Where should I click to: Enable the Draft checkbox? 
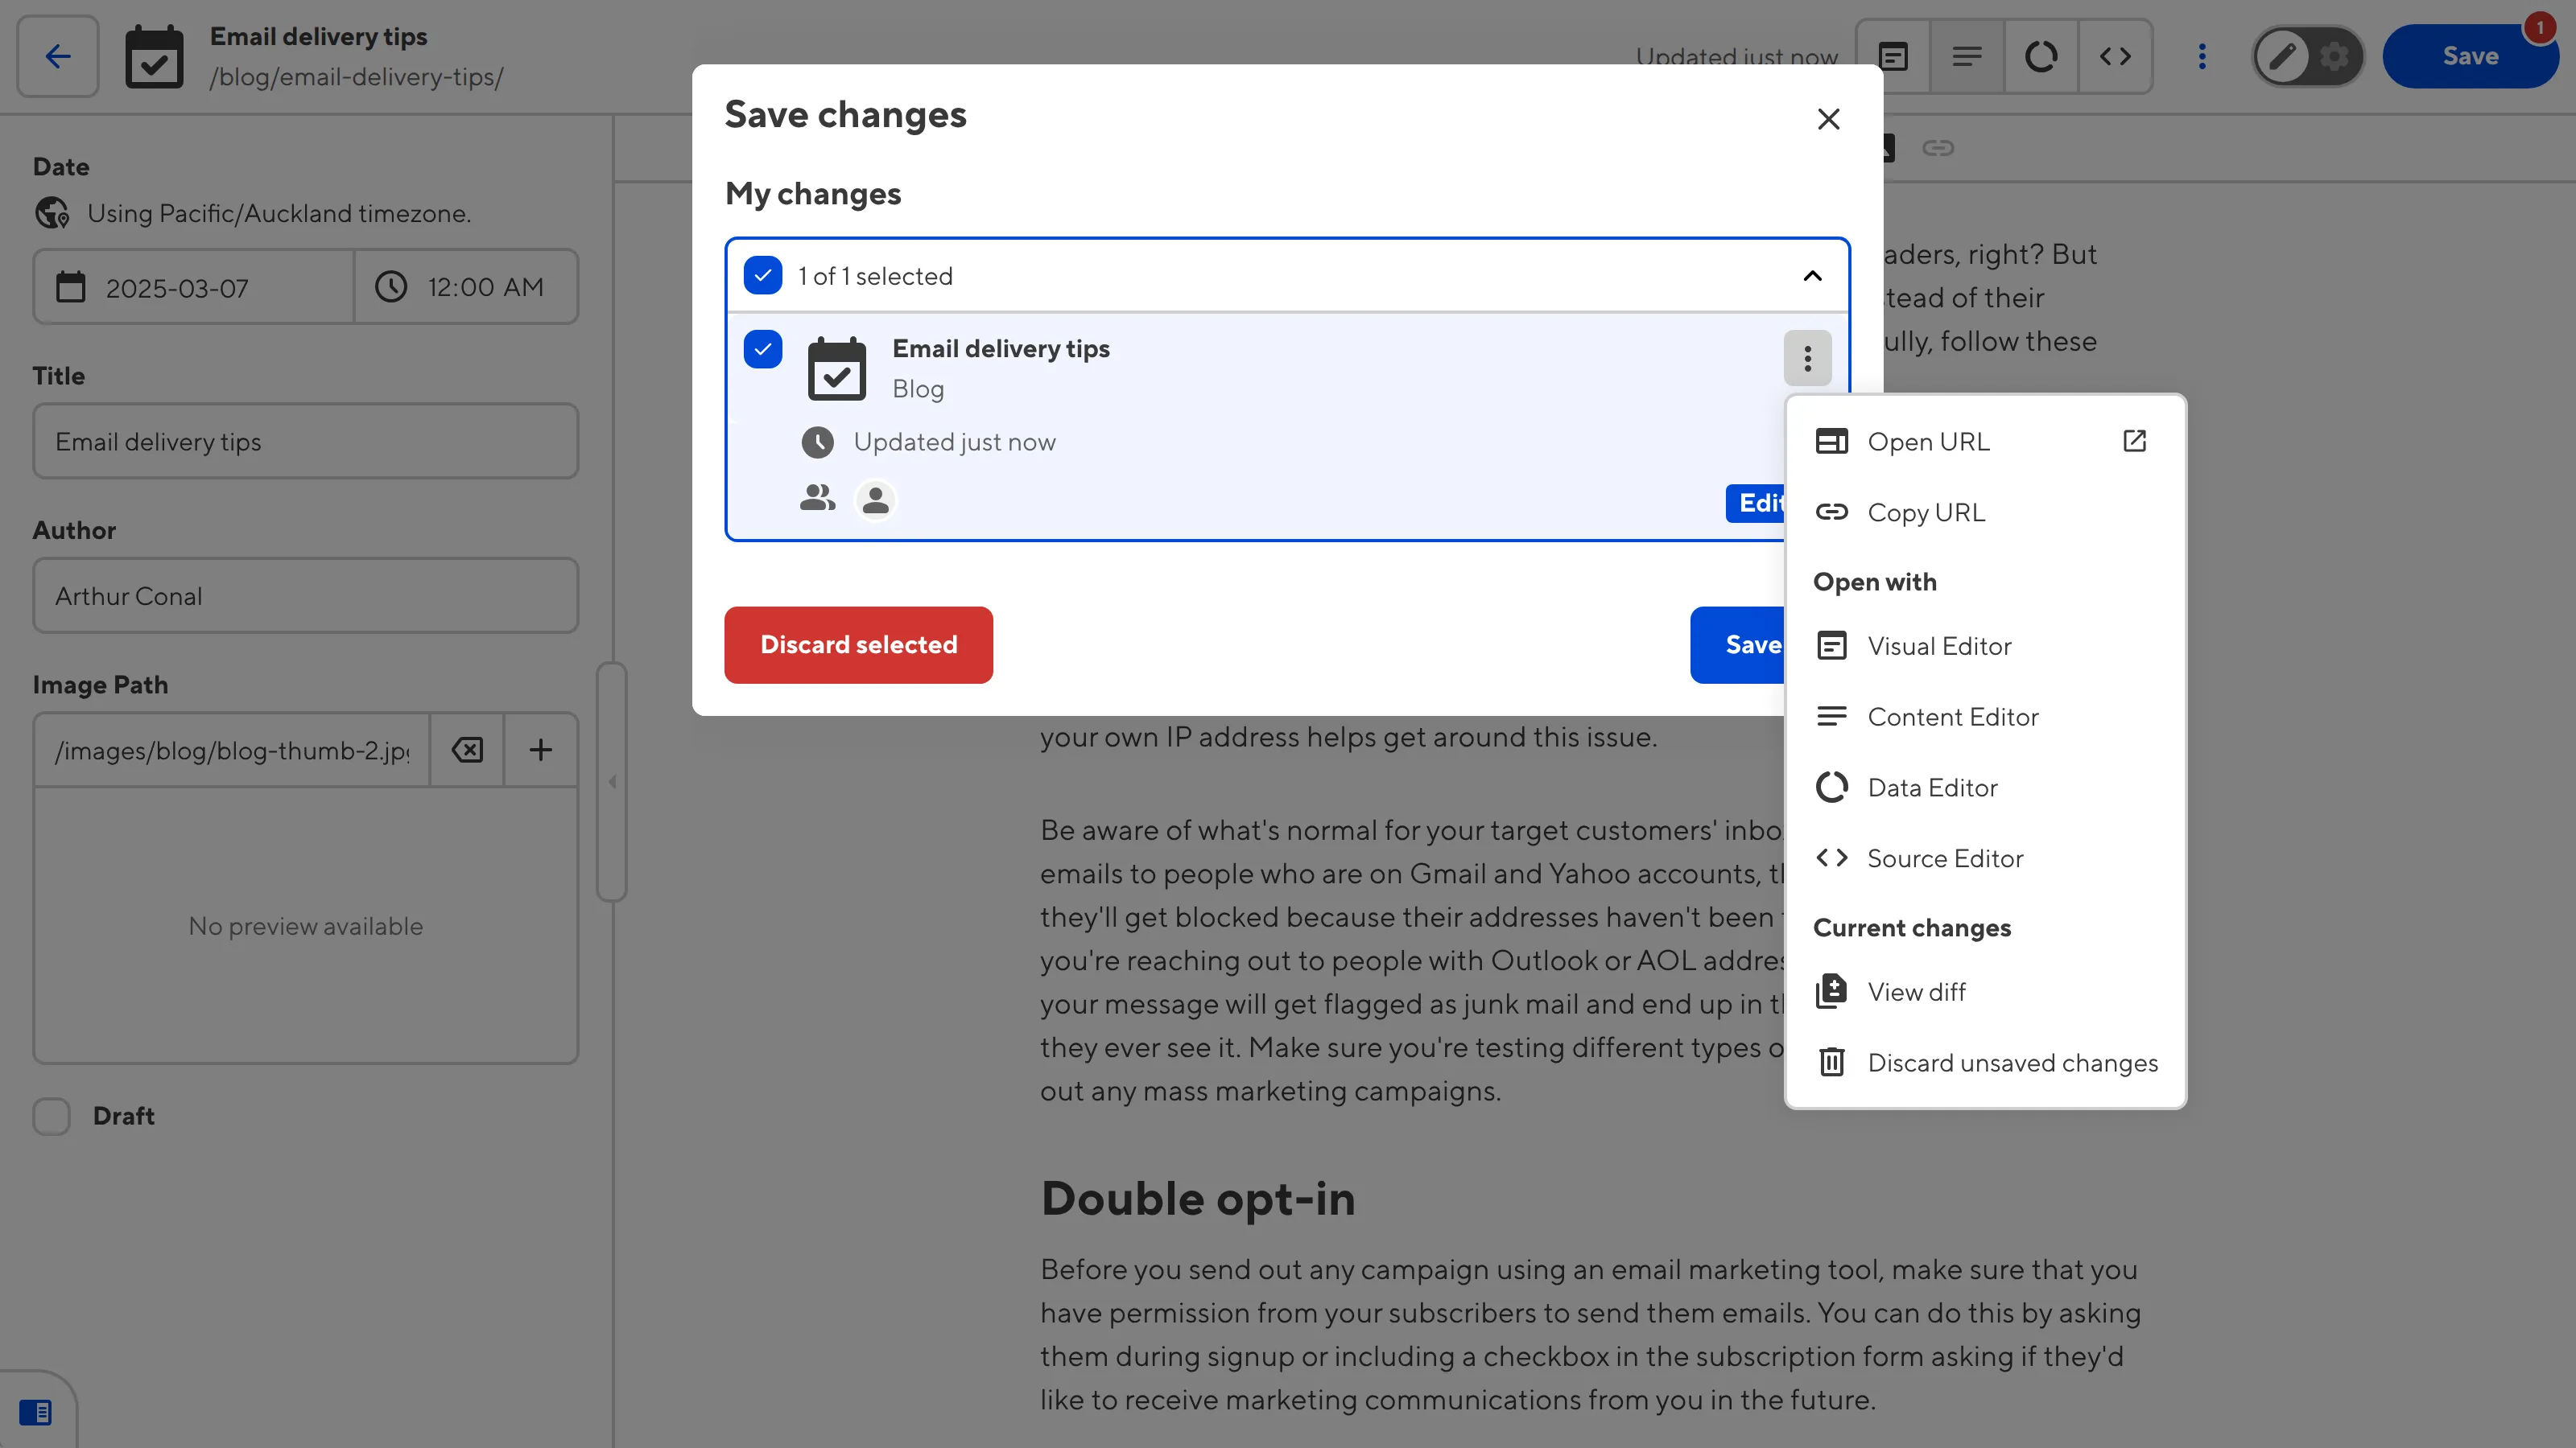[x=51, y=1117]
